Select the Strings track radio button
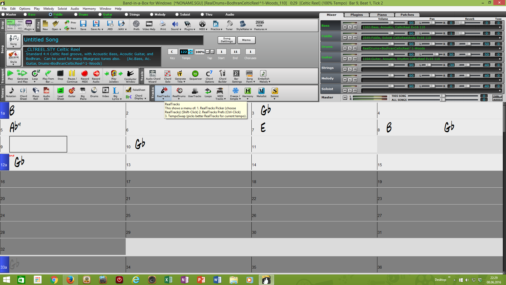 pyautogui.click(x=126, y=15)
